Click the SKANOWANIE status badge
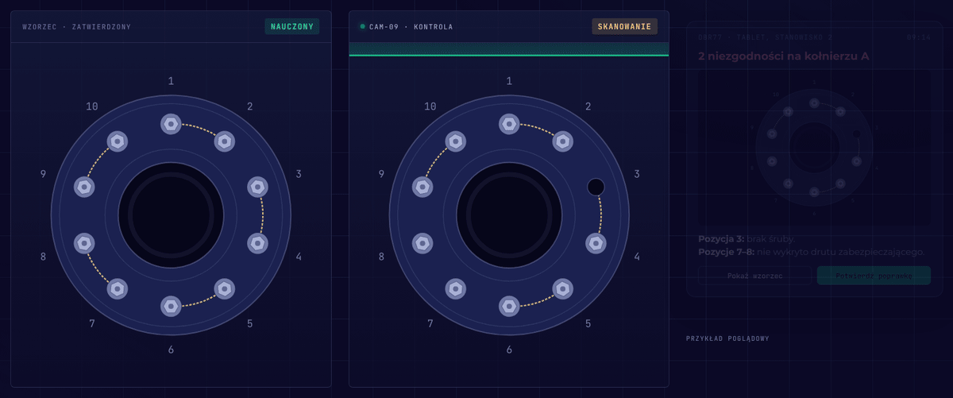This screenshot has width=953, height=398. (625, 26)
